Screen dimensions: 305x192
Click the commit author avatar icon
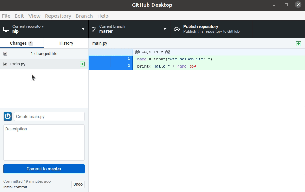click(x=7, y=116)
